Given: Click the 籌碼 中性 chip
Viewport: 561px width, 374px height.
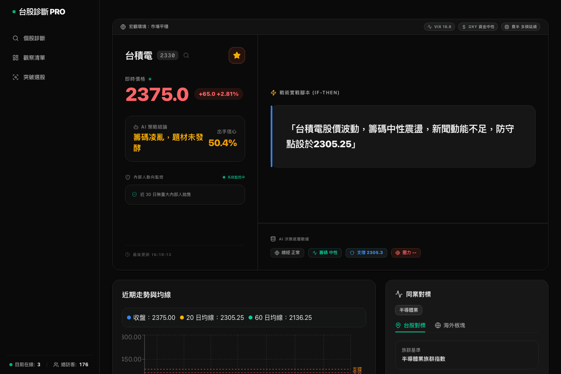Looking at the screenshot, I should coord(325,253).
